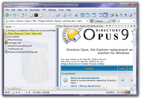The height and width of the screenshot is (99, 141).
Task: Click the Plugin ActiveX breadcrumb segment
Action: [x=46, y=21]
